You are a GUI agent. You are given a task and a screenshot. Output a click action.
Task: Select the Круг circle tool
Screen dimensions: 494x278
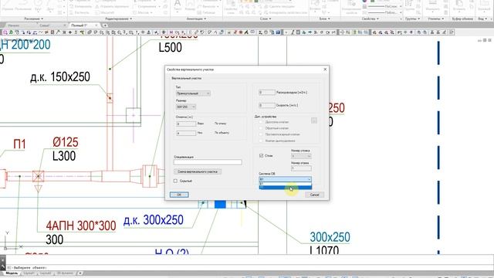coord(38,5)
